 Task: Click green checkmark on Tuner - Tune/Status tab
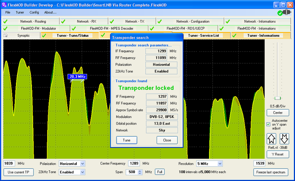click(44, 36)
